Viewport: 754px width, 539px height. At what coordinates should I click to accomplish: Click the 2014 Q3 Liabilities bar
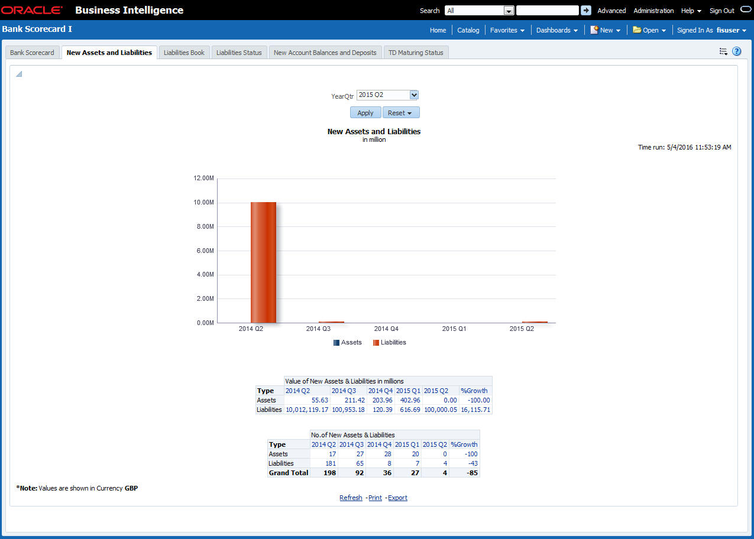331,322
